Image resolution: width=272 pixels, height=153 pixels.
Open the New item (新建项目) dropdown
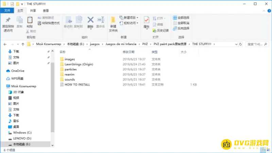(129, 18)
